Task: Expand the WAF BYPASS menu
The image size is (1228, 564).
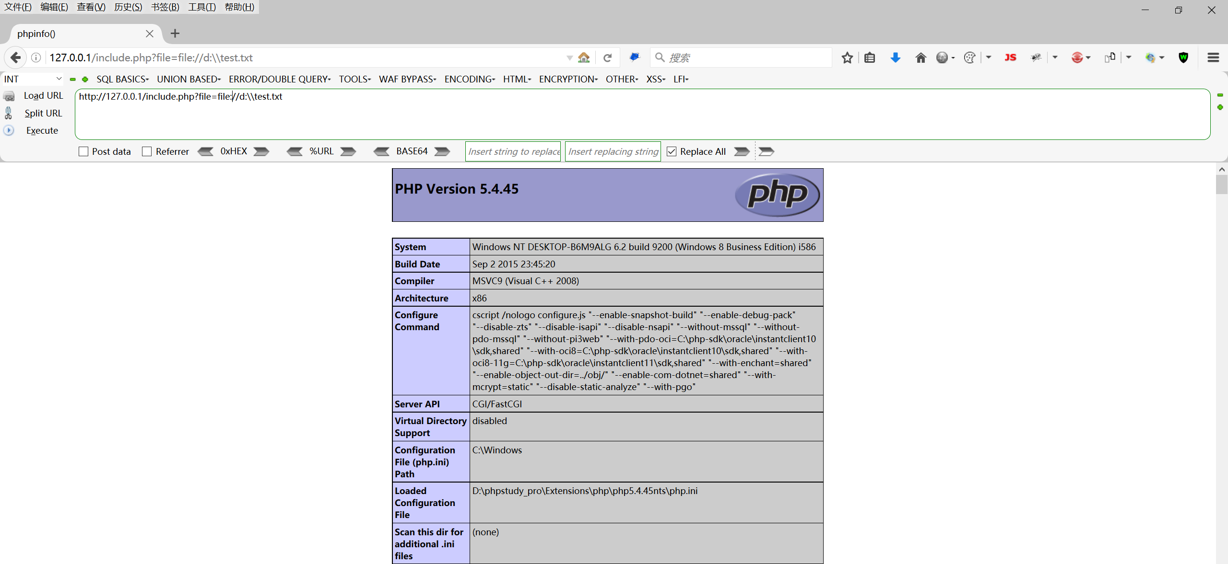Action: point(407,79)
